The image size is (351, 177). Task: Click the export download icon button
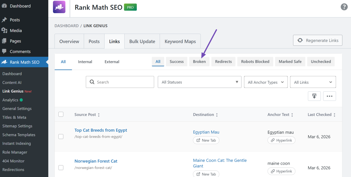tap(314, 96)
